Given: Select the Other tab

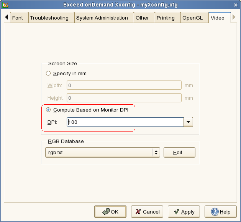Looking at the screenshot, I should click(142, 18).
